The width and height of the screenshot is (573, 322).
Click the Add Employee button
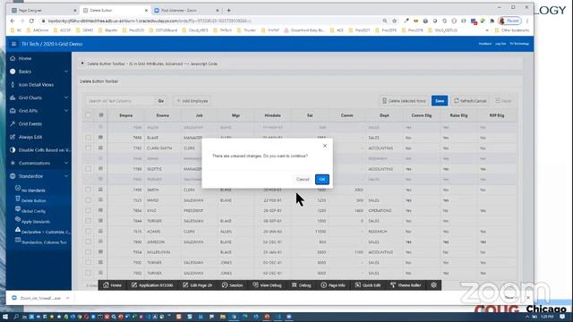click(x=192, y=101)
